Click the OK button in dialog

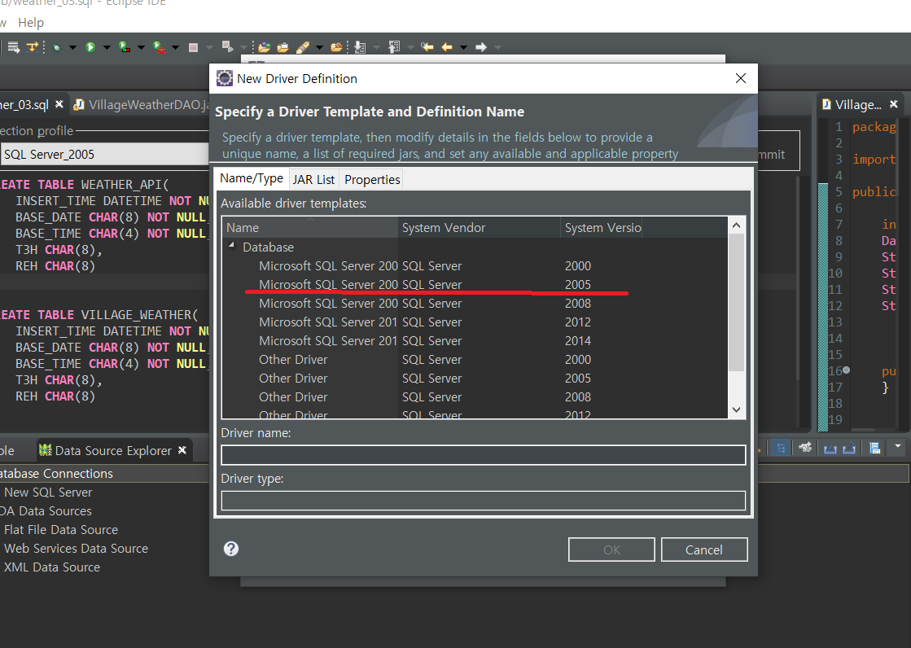tap(611, 549)
